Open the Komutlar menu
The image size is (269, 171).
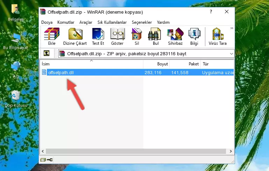[66, 22]
